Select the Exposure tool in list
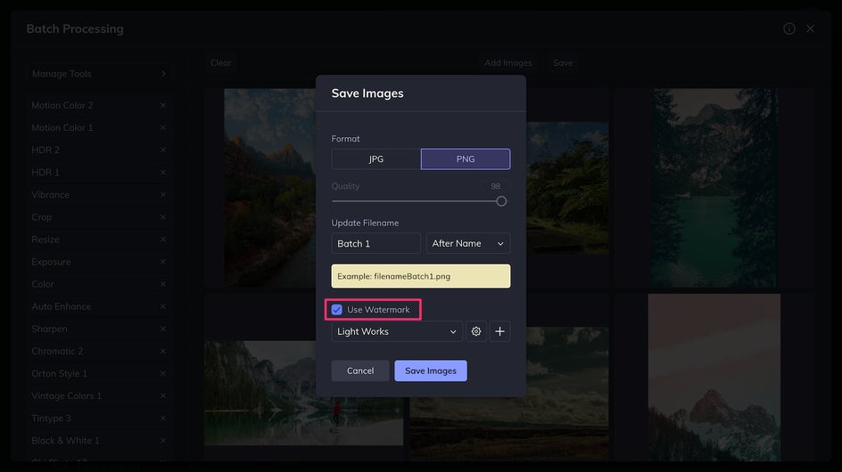842x472 pixels. click(x=50, y=262)
